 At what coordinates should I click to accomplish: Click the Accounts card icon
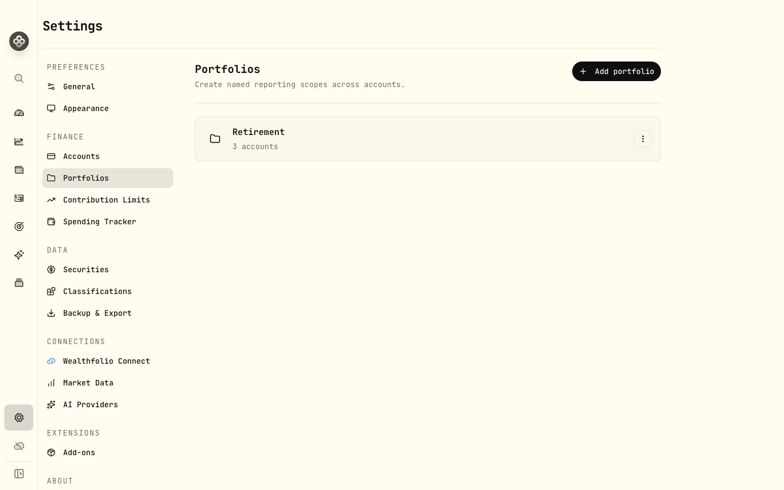tap(51, 156)
